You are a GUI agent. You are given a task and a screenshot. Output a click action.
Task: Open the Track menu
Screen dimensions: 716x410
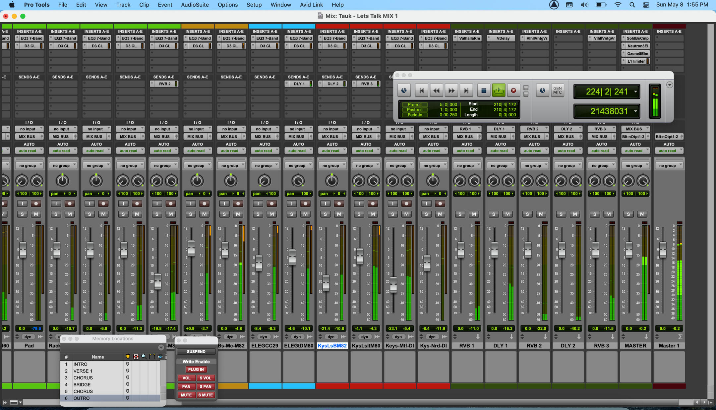(123, 5)
